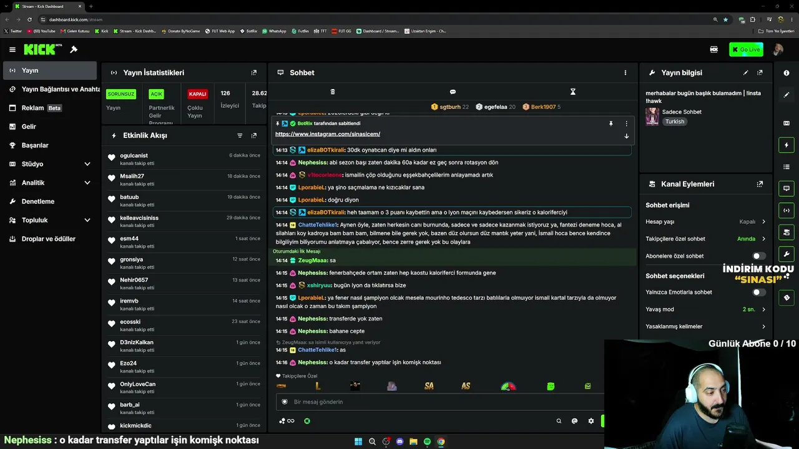This screenshot has width=799, height=449.
Task: Open the pinned message three-dot menu
Action: [627, 123]
